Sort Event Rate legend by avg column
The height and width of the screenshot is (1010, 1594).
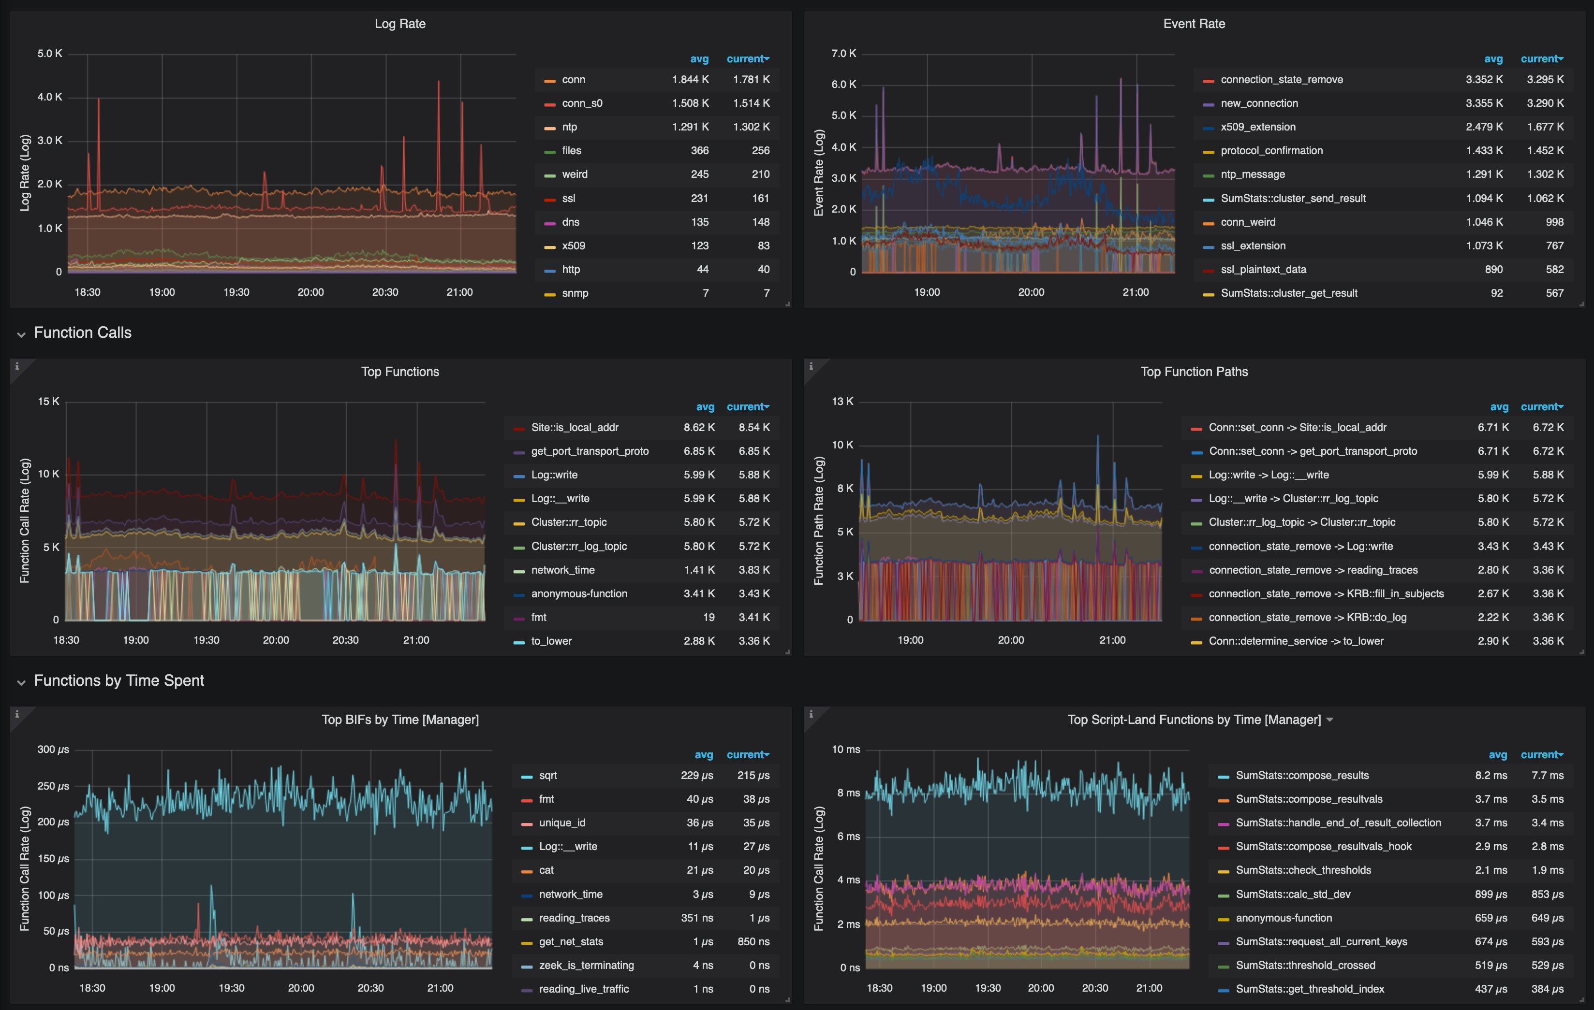coord(1493,59)
